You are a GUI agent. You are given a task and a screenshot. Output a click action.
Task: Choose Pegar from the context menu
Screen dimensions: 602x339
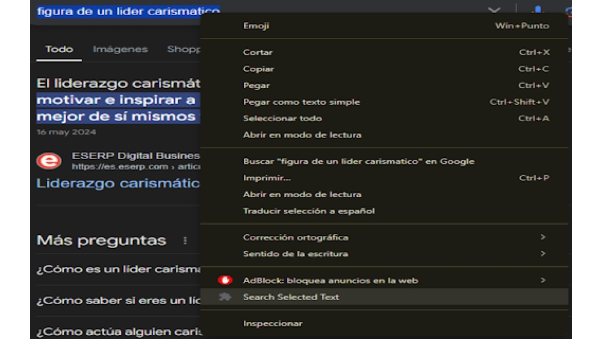(x=384, y=86)
